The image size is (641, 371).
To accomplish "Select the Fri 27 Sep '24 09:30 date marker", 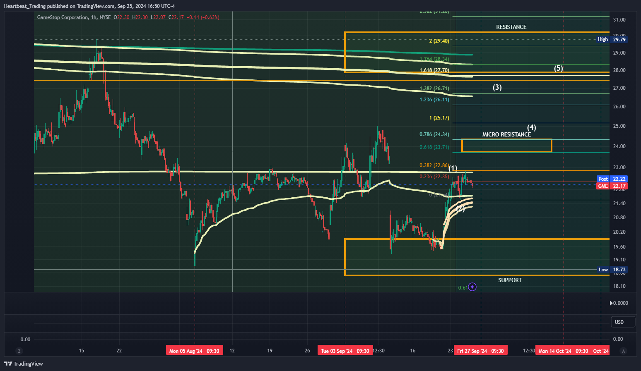I will (480, 351).
